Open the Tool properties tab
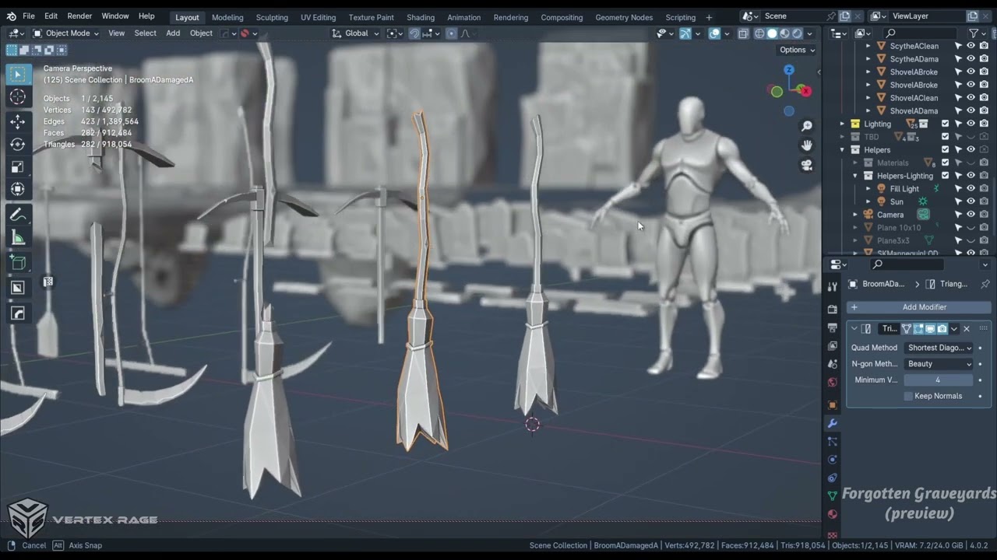 click(x=832, y=287)
